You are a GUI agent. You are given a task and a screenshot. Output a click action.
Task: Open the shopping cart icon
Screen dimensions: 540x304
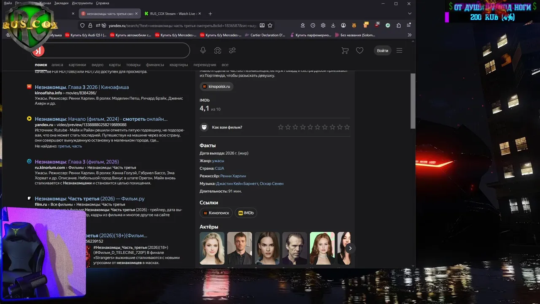pyautogui.click(x=345, y=51)
